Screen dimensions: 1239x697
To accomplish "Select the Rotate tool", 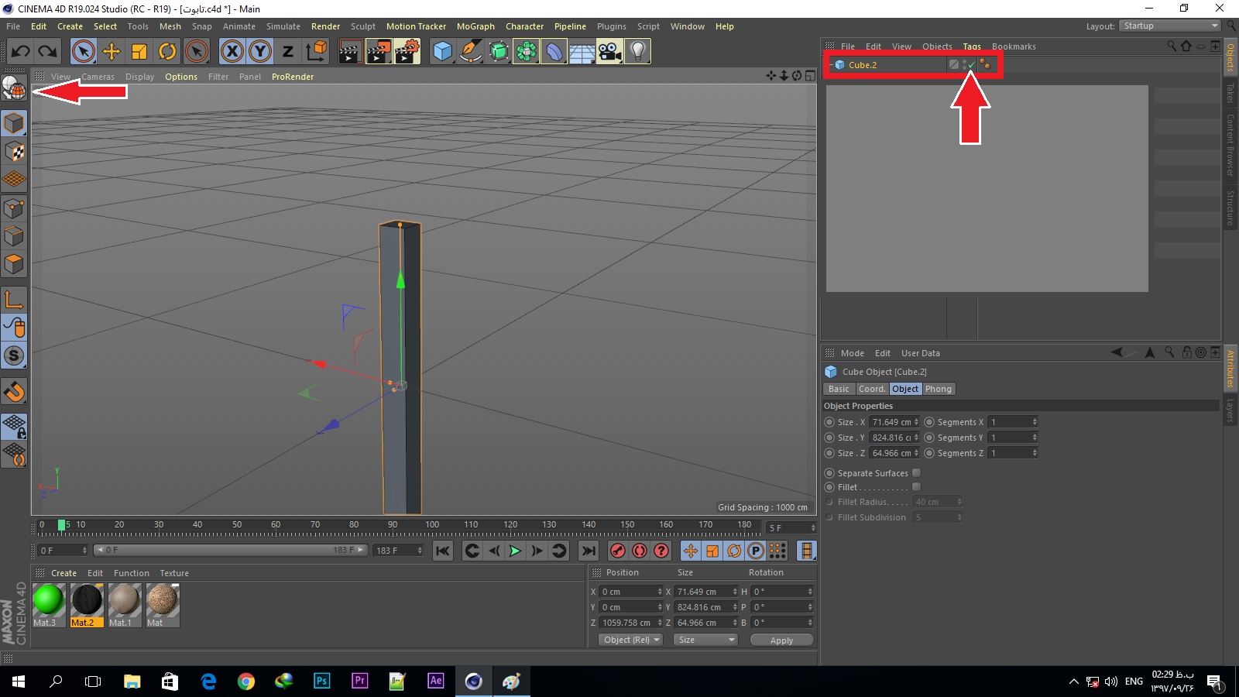I will 167,52.
